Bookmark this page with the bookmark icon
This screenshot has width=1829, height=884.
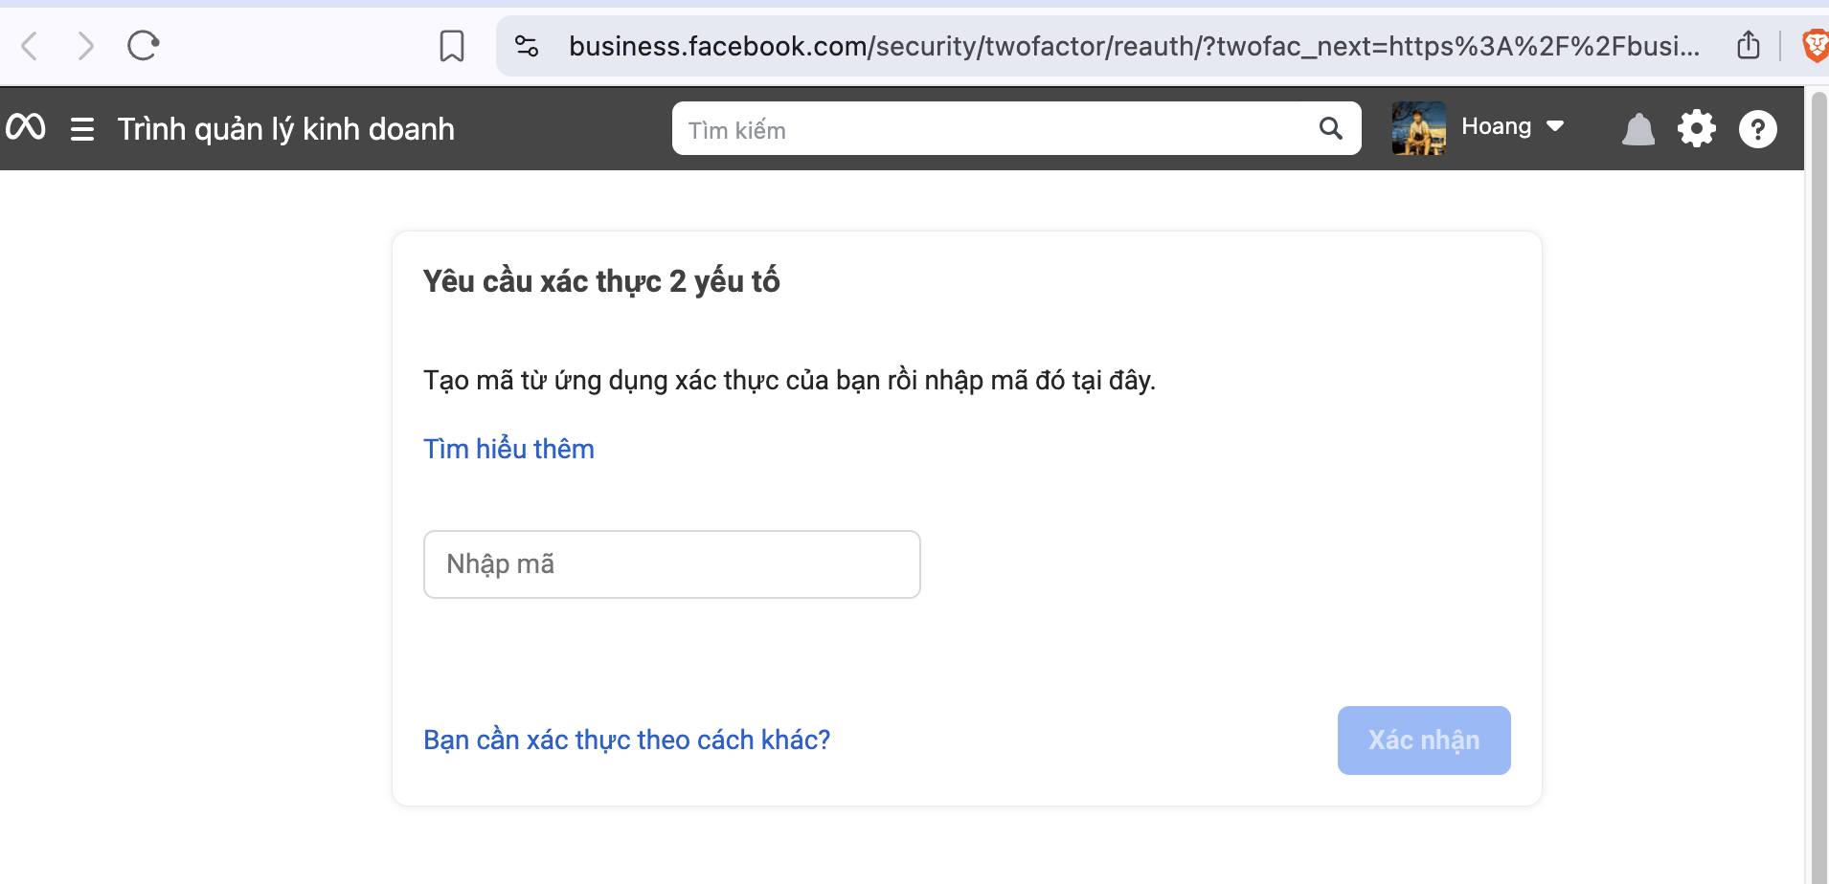452,46
